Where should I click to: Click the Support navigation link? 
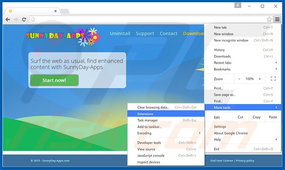145,33
